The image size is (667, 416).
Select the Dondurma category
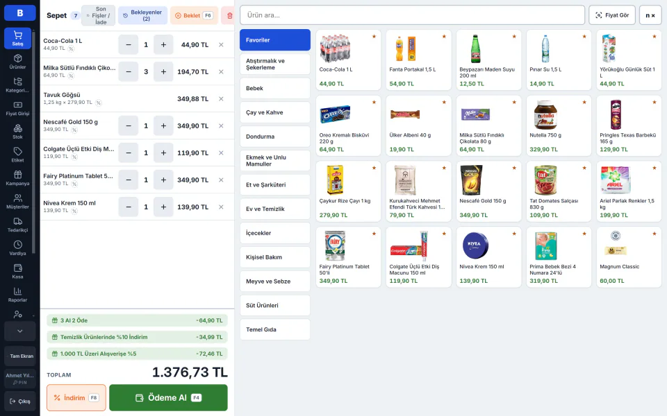click(275, 137)
